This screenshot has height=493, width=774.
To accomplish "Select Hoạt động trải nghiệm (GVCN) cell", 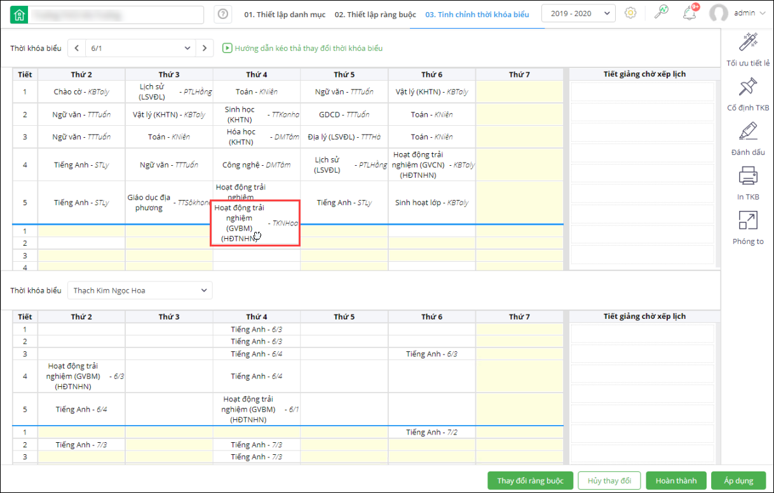I will [432, 165].
